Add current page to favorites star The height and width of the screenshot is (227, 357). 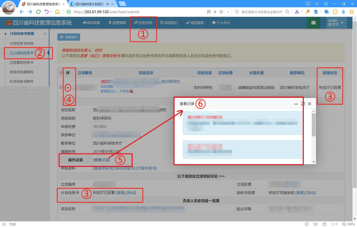352,12
